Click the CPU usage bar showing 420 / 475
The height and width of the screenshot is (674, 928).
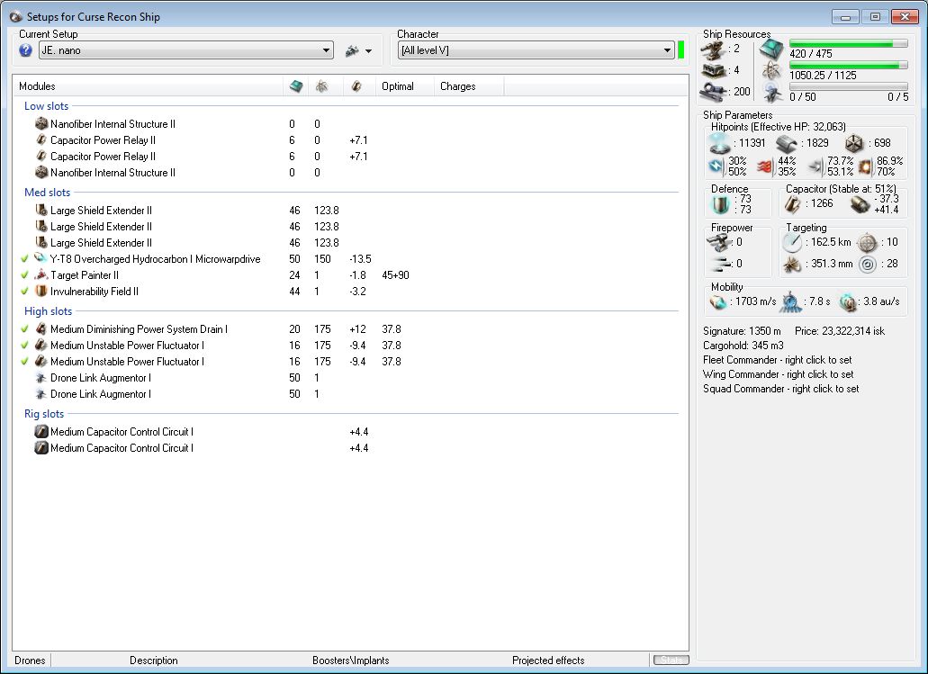pyautogui.click(x=849, y=43)
